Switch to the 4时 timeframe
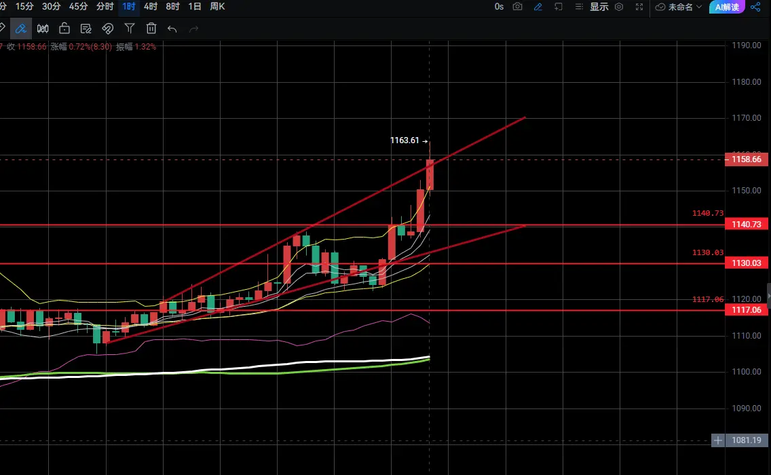 [151, 6]
